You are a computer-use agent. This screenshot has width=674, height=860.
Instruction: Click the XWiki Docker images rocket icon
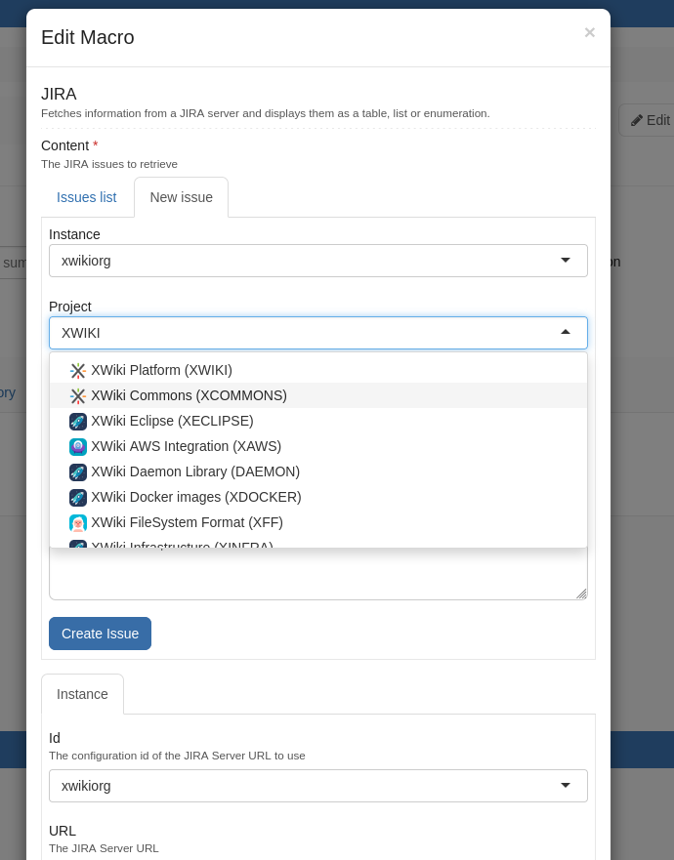click(x=78, y=498)
